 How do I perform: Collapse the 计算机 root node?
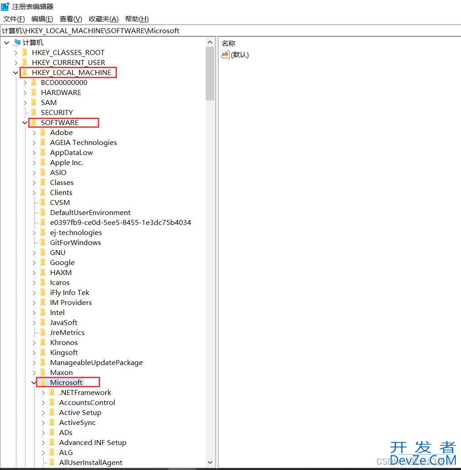coord(7,43)
